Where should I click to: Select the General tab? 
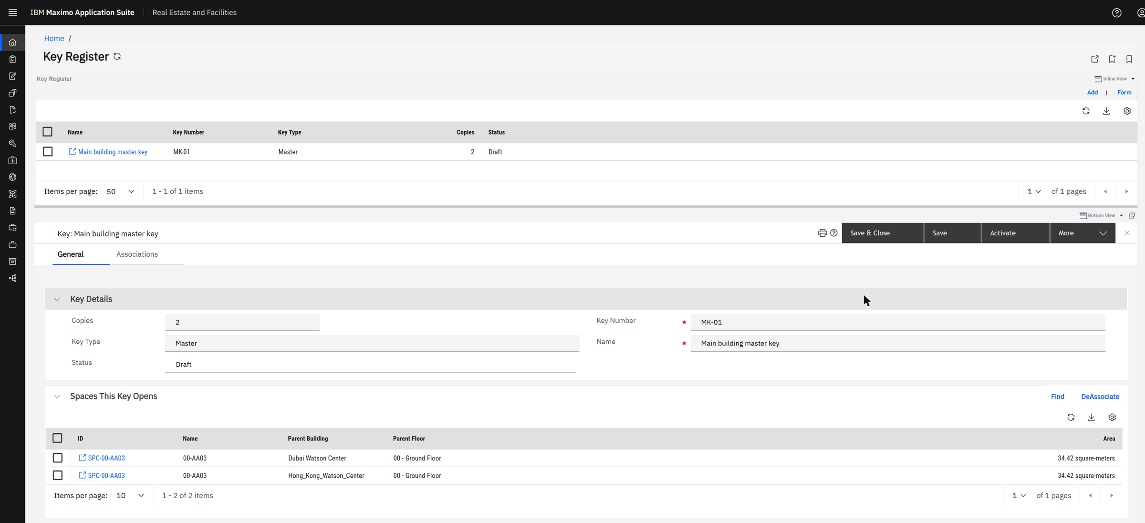[x=71, y=254]
